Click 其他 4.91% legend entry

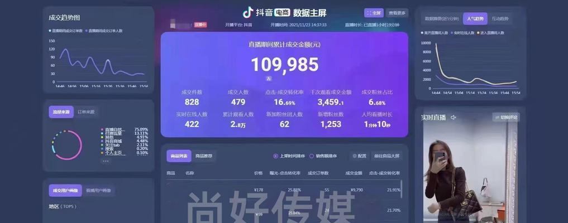click(124, 137)
